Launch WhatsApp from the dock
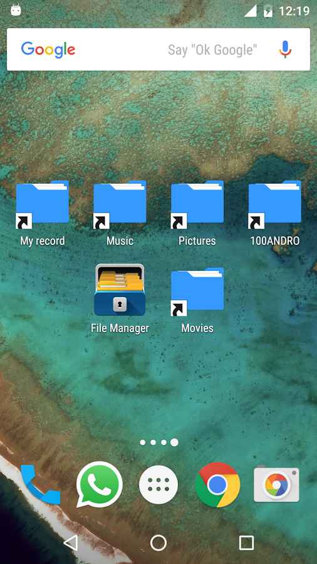Screen dimensions: 317x564 click(99, 484)
